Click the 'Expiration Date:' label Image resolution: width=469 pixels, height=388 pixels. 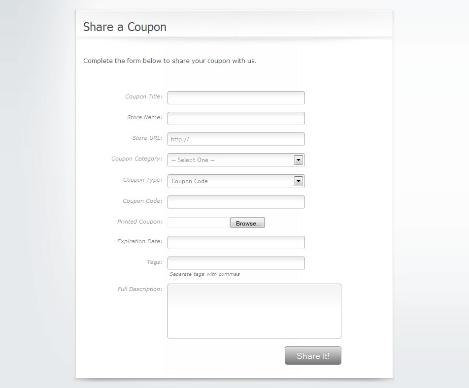point(139,241)
